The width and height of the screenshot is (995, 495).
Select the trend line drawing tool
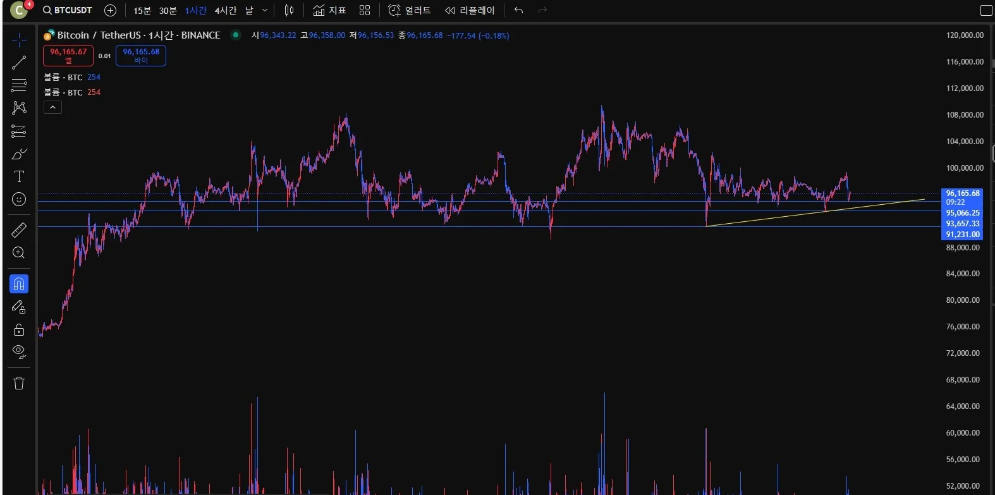pos(19,62)
